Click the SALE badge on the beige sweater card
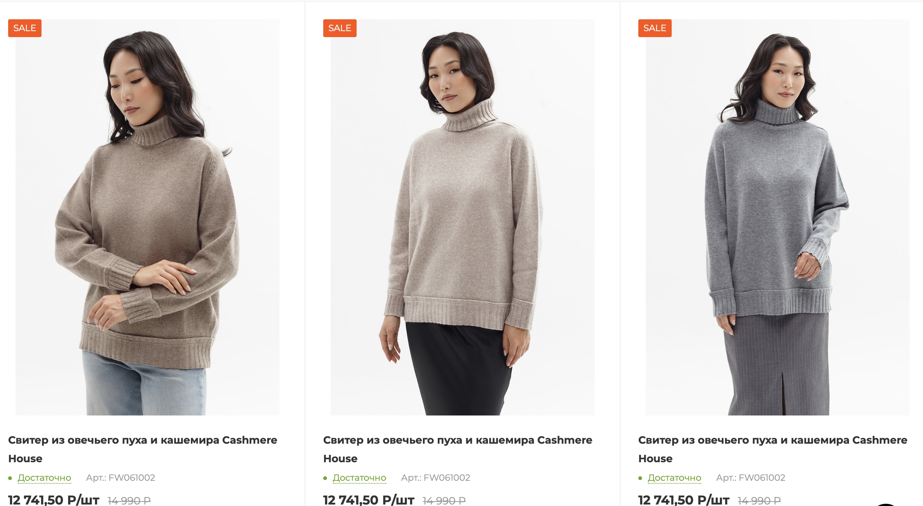This screenshot has width=923, height=506. click(x=340, y=28)
